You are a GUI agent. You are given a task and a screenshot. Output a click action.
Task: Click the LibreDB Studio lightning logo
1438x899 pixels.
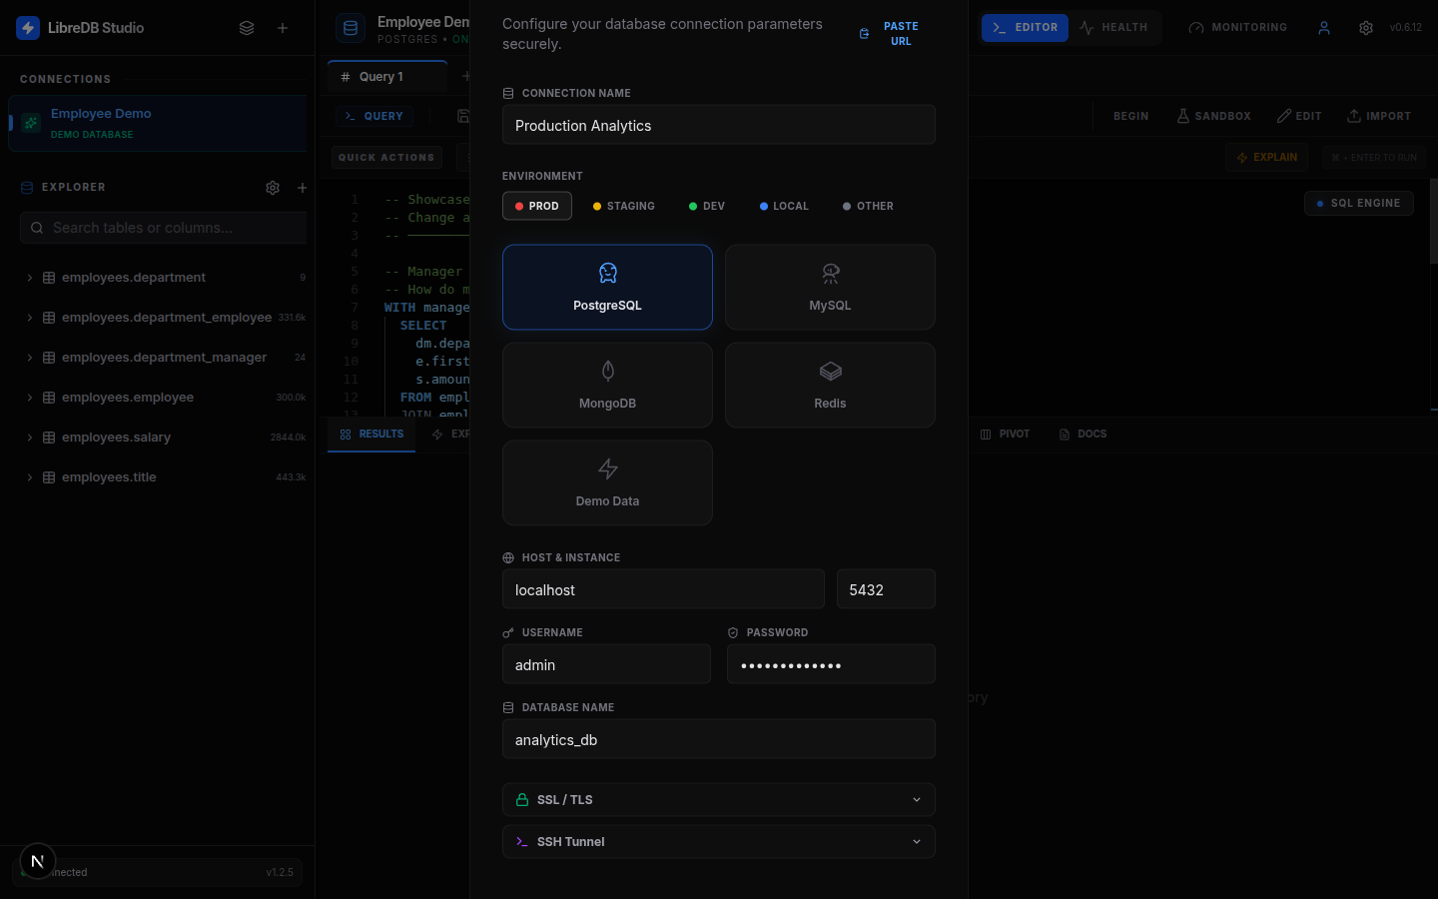(28, 28)
